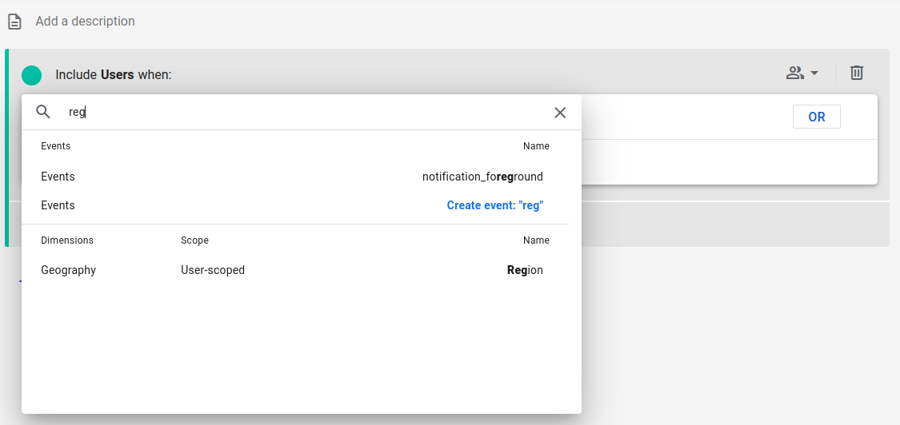
Task: Click the Scope column header
Action: click(194, 240)
